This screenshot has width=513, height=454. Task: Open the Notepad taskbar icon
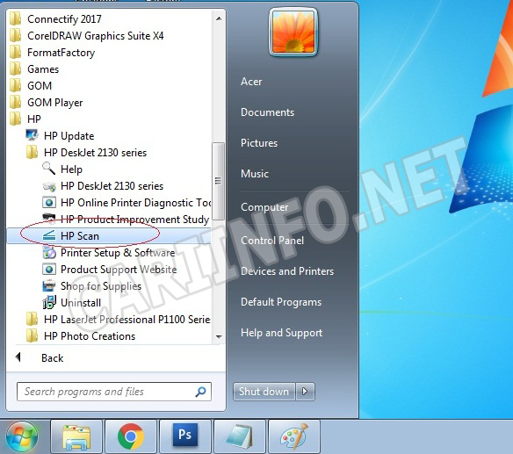coord(240,436)
